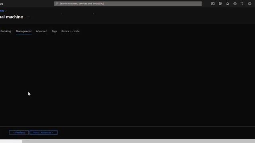Viewport: 255px width, 143px height.
Task: Open portal settings gear icon
Action: tap(235, 4)
